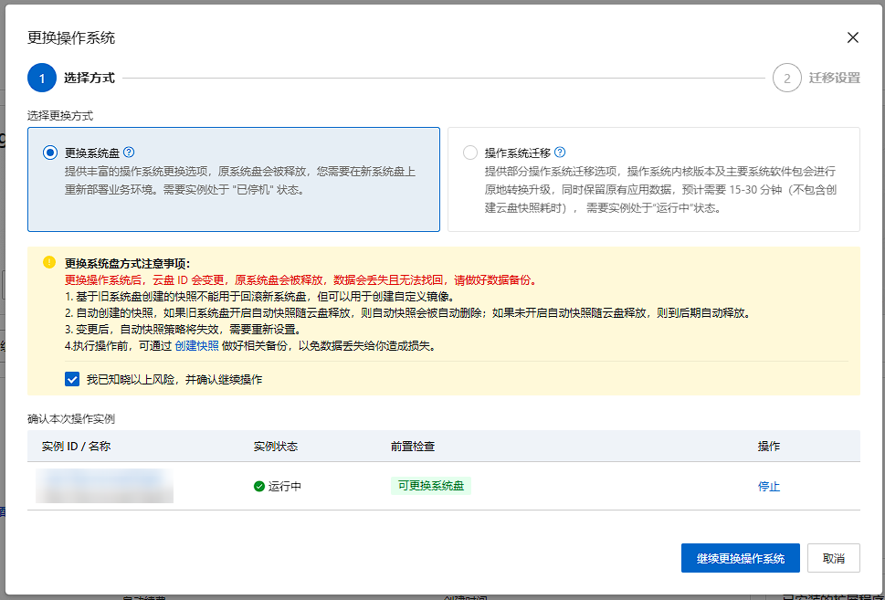Click the yellow warning notice icon
Screen dimensions: 885x600
pos(49,262)
